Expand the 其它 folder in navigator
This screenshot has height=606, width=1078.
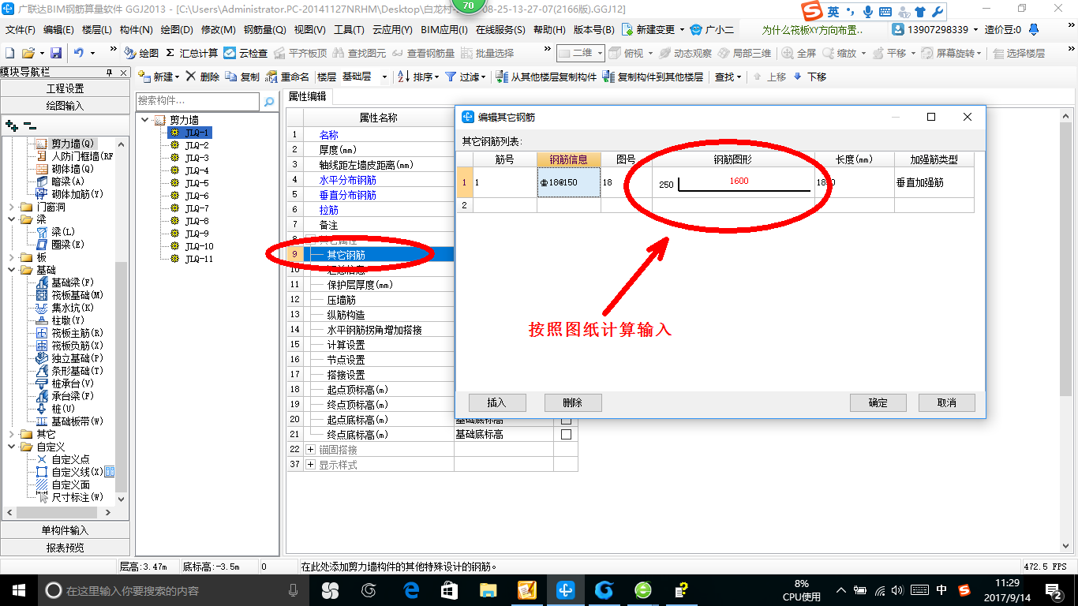(x=11, y=434)
